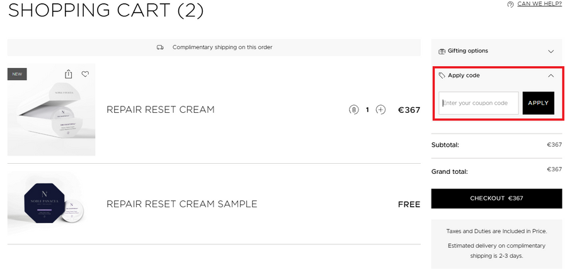This screenshot has width=567, height=269.
Task: Click the tag icon beside Apply code
Action: tap(442, 76)
